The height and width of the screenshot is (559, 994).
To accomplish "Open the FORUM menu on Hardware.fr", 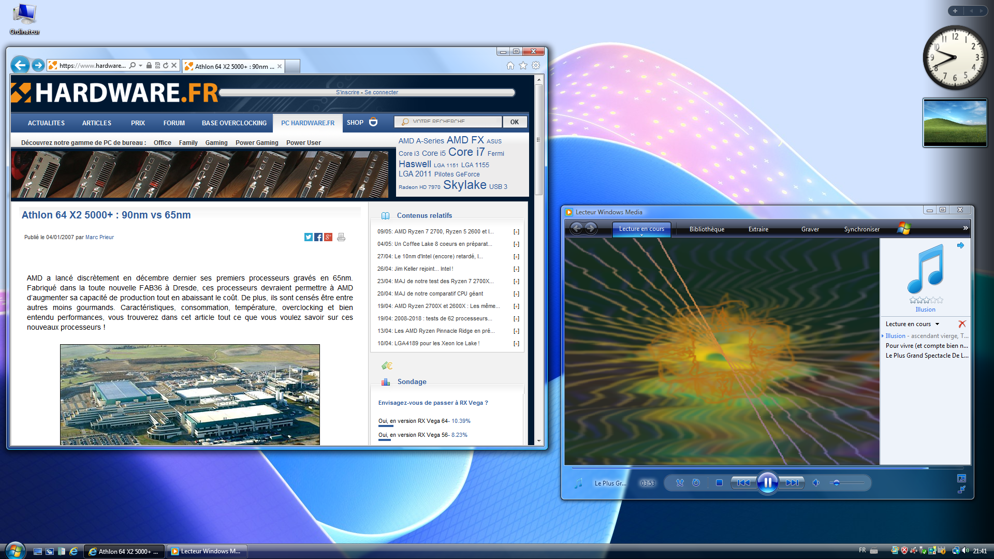I will coord(174,123).
